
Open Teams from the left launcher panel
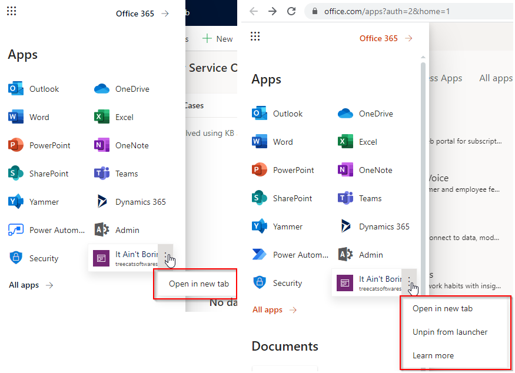(116, 174)
